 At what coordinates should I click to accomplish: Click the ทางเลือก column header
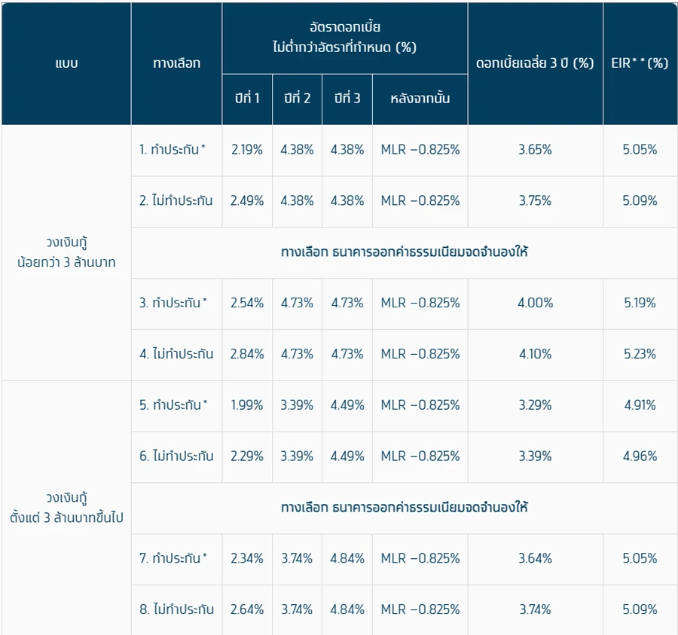[176, 63]
